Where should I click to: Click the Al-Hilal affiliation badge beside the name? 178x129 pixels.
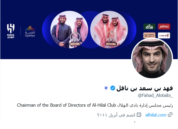pos(106,88)
